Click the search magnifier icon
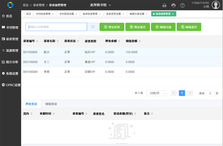Viewport: 223px width, 146px height. coord(93,27)
